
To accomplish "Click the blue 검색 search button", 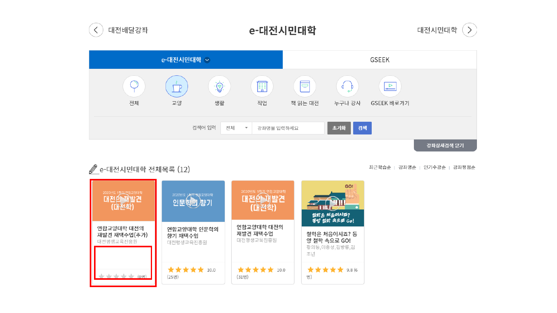I will point(362,128).
